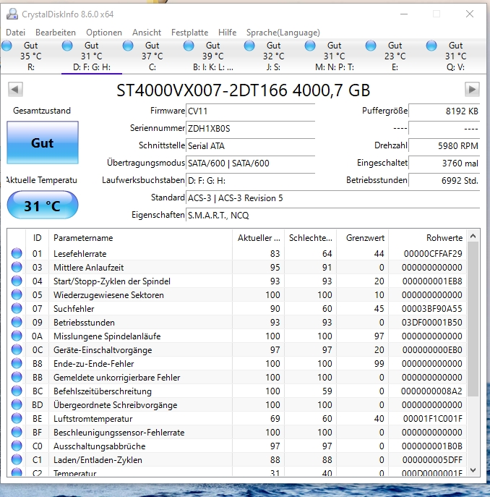Minimize the CrystalDiskInfo window
Image resolution: width=490 pixels, height=497 pixels.
[x=404, y=14]
